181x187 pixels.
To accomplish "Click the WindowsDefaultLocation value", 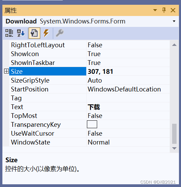I will 128,89.
